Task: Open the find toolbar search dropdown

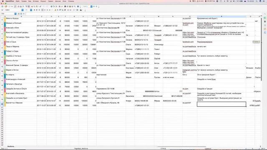Action: 91,7
